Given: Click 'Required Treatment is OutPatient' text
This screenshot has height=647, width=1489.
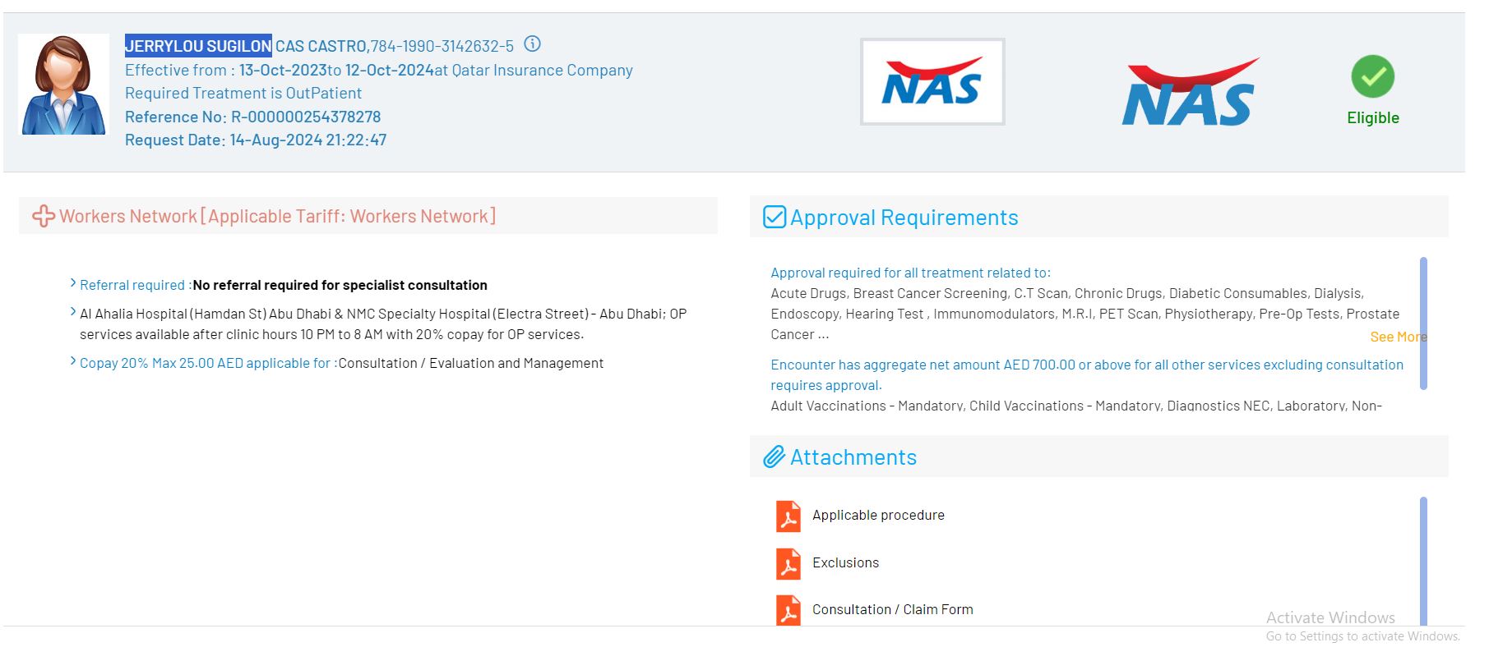Looking at the screenshot, I should tap(243, 93).
